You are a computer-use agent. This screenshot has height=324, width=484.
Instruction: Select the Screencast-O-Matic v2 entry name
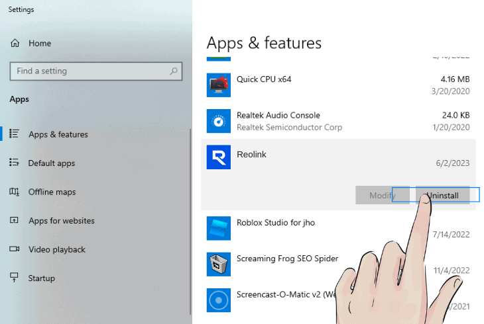(286, 295)
